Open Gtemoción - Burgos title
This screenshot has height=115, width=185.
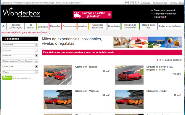86,67
